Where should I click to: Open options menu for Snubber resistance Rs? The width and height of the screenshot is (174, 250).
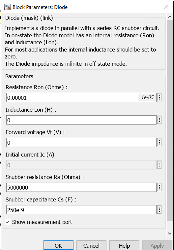pos(159,187)
